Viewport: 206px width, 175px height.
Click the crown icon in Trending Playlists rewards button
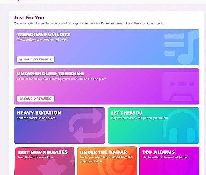tap(21, 59)
